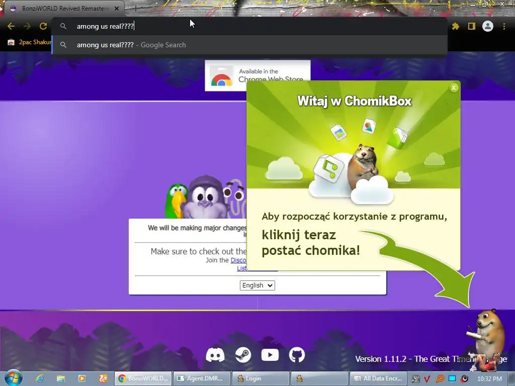Click the orange magnifier tray icon
The image size is (515, 386).
(x=440, y=379)
